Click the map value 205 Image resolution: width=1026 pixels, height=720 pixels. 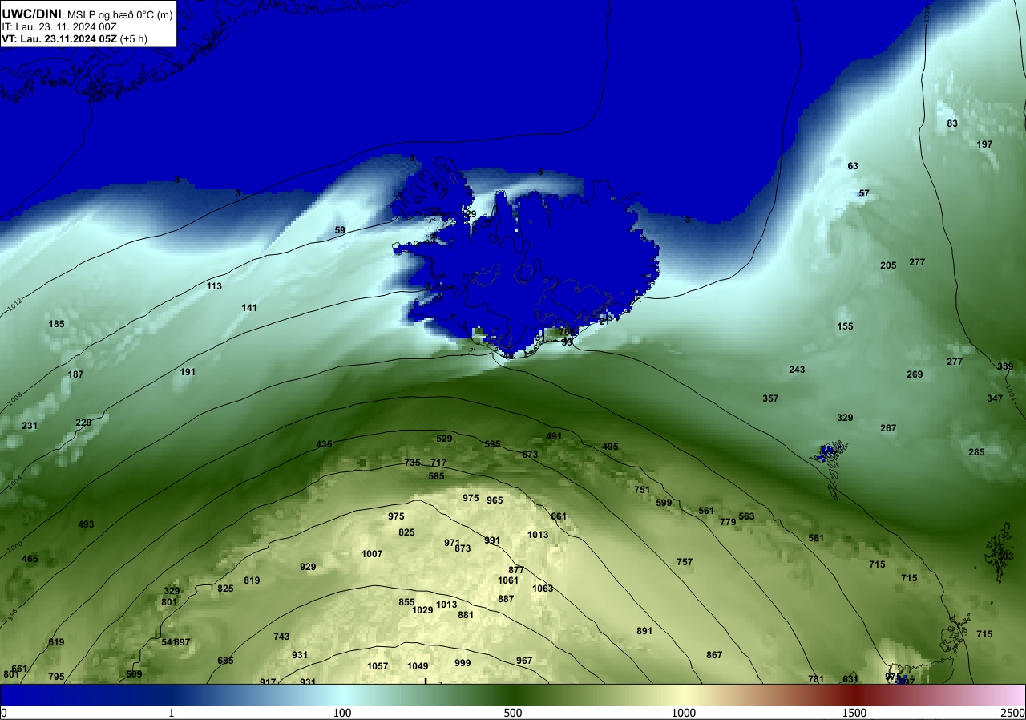888,265
